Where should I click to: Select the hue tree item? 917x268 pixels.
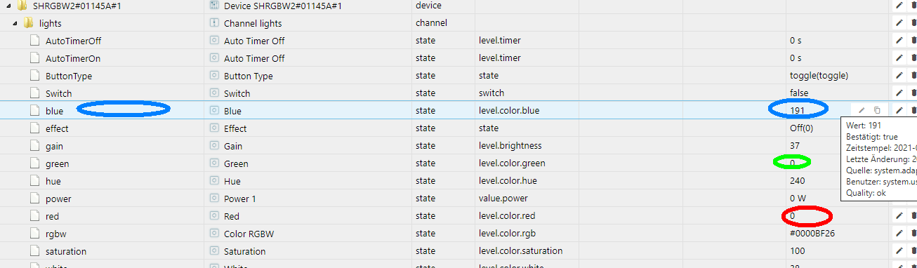[x=53, y=181]
